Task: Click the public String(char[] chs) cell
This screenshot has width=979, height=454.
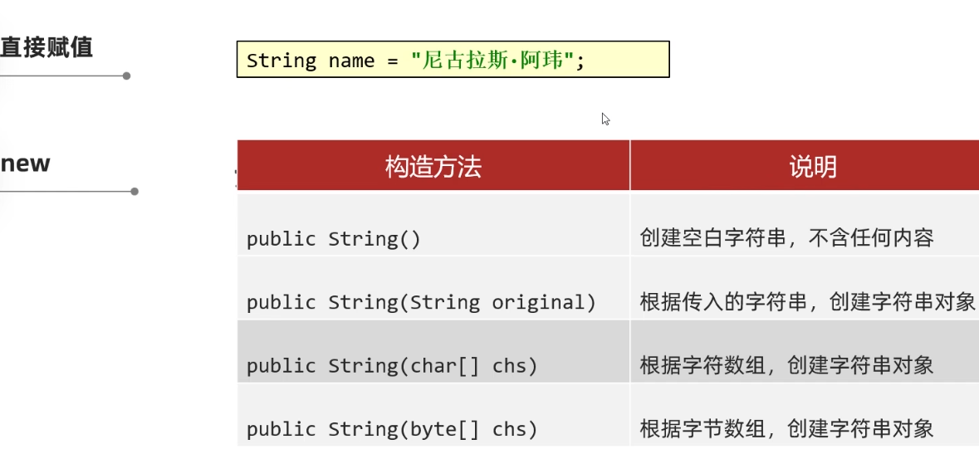Action: tap(392, 365)
